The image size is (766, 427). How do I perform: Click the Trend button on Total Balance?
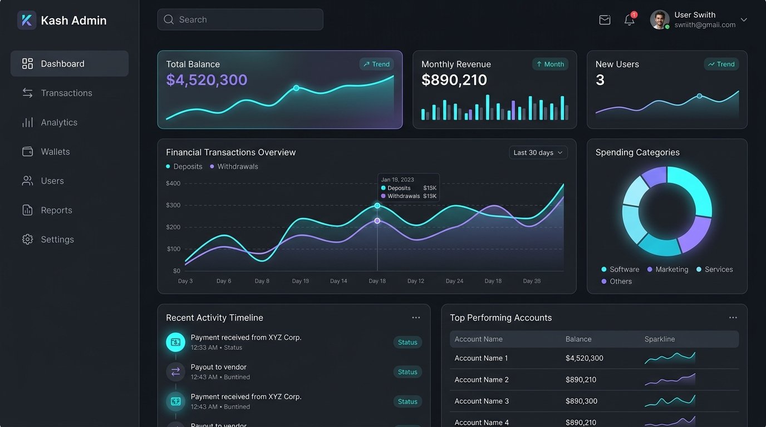(x=376, y=64)
